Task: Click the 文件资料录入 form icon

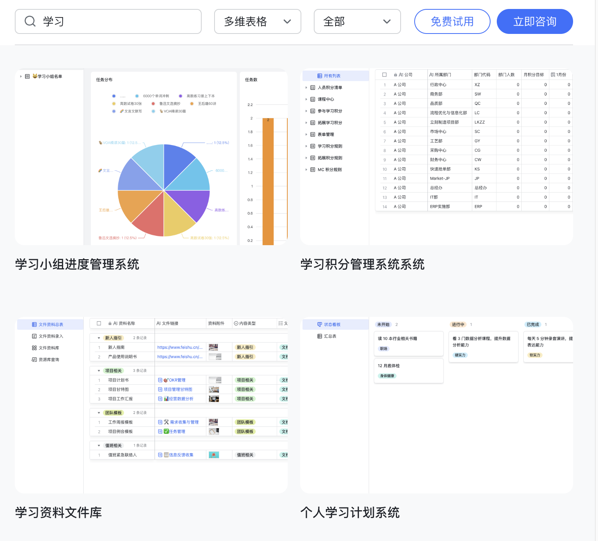Action: [34, 336]
